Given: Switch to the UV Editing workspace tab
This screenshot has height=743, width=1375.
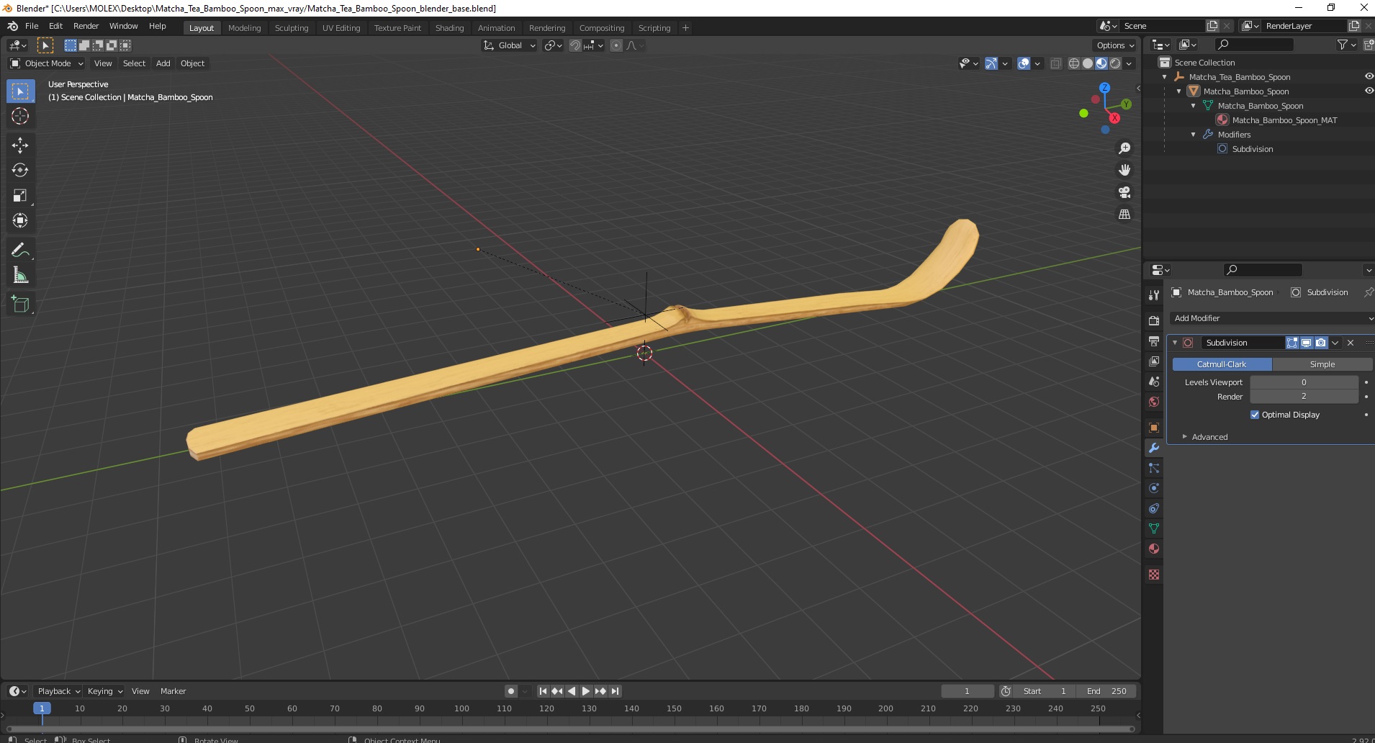Looking at the screenshot, I should click(x=341, y=28).
